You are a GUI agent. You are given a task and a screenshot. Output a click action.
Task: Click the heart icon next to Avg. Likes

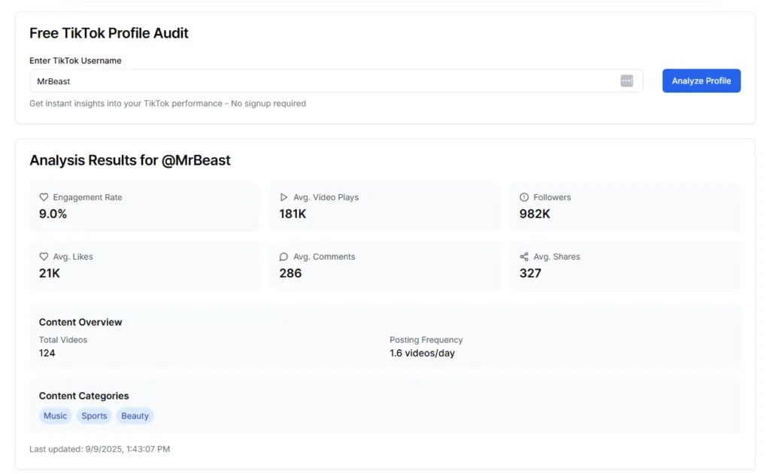click(44, 257)
